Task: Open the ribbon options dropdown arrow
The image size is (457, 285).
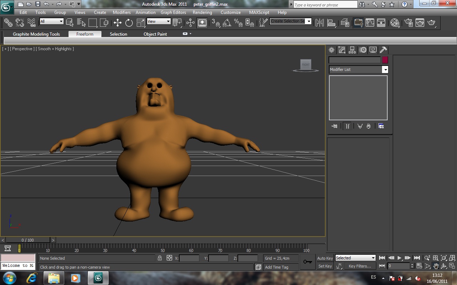Action: click(x=190, y=34)
